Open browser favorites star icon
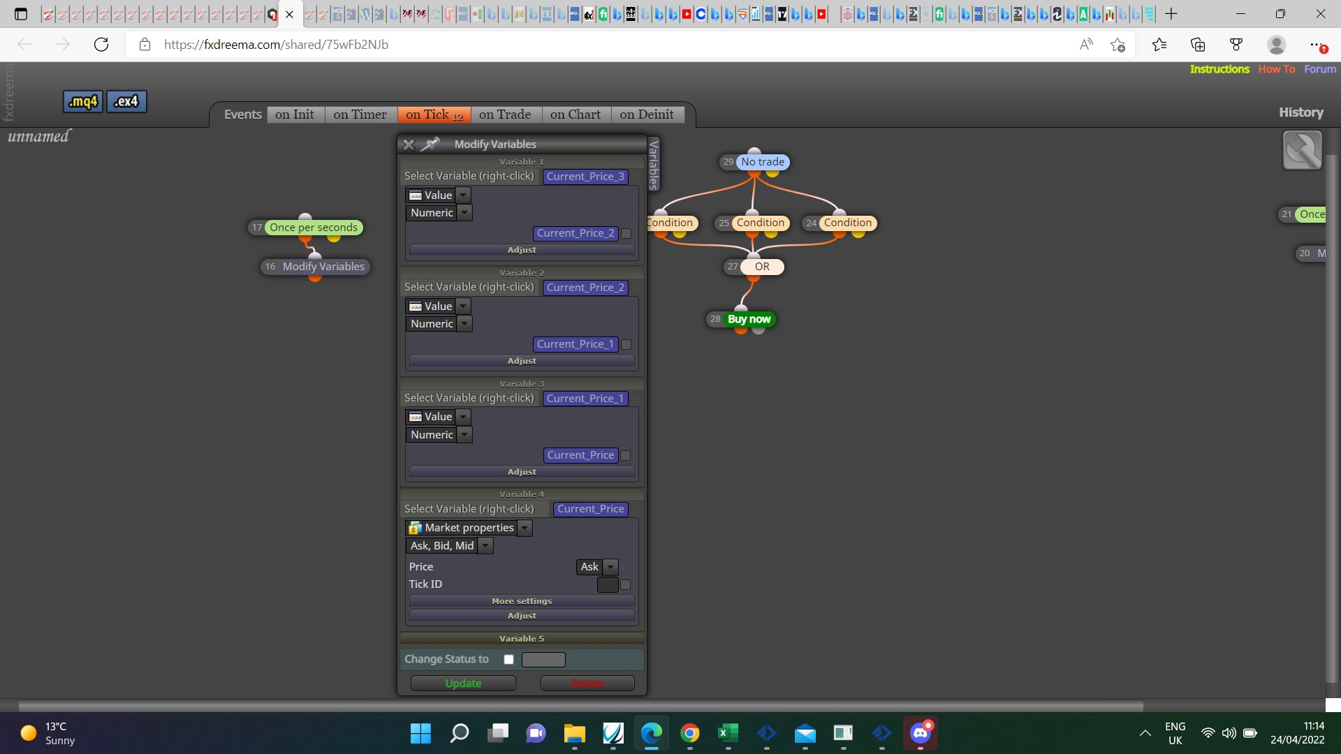Viewport: 1341px width, 754px height. click(x=1159, y=45)
